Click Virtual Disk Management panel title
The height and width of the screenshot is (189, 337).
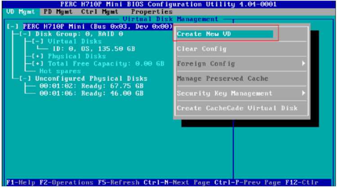click(170, 19)
